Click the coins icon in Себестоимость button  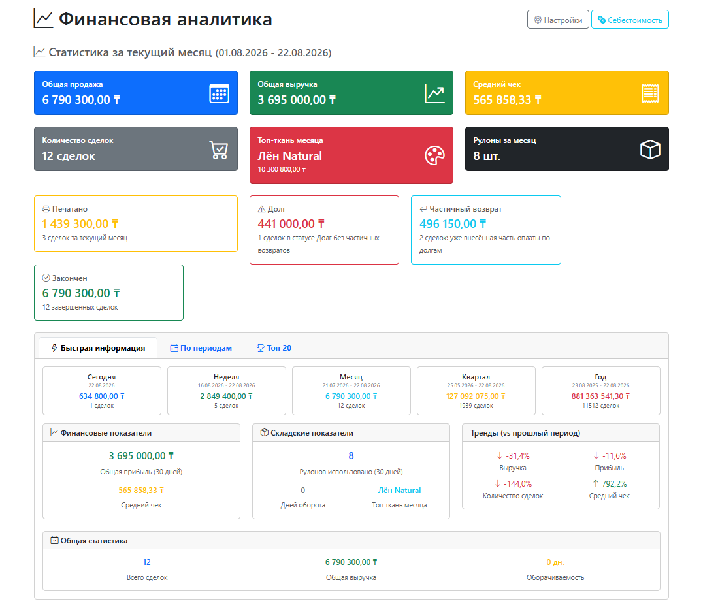pos(602,20)
